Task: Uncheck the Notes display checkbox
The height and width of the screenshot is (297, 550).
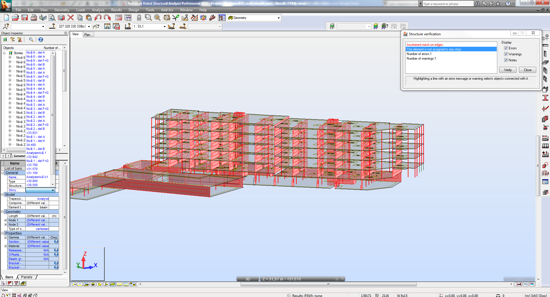Action: click(506, 60)
